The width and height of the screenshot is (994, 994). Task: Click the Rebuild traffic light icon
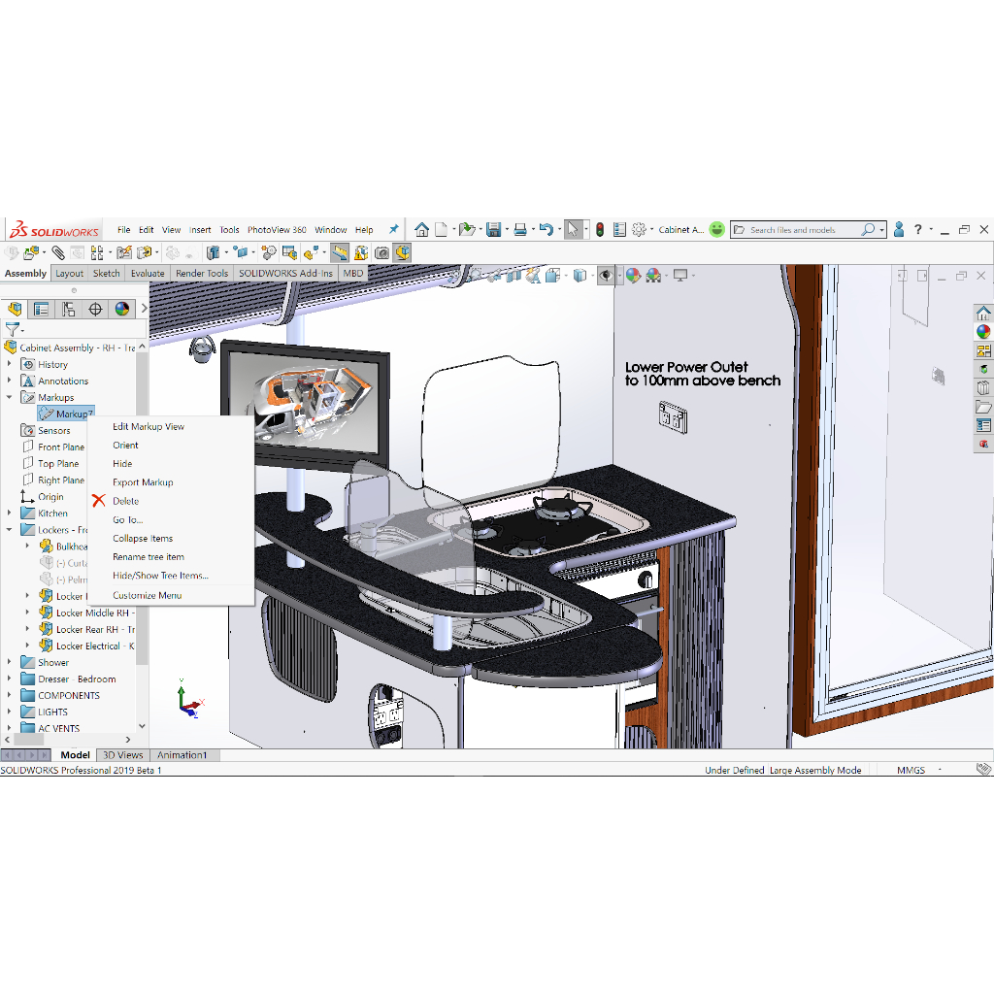click(600, 229)
